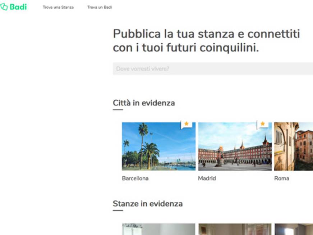The height and width of the screenshot is (235, 313).
Task: Open the third featured room thumbnail
Action: (x=294, y=229)
